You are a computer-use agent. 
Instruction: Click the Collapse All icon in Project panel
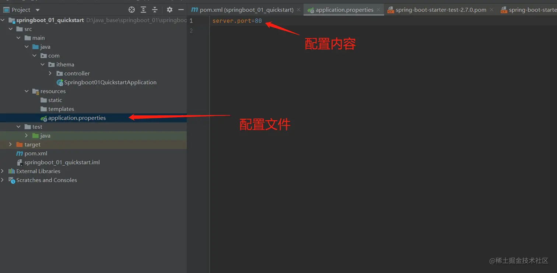click(x=155, y=10)
